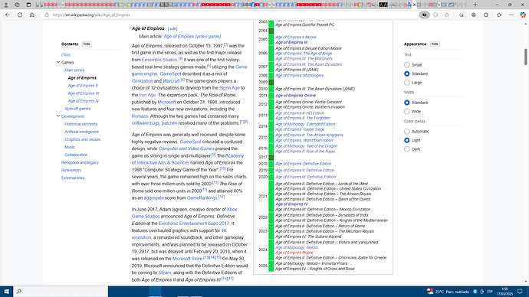
Task: Go to Historical elements in contents
Action: 81,124
